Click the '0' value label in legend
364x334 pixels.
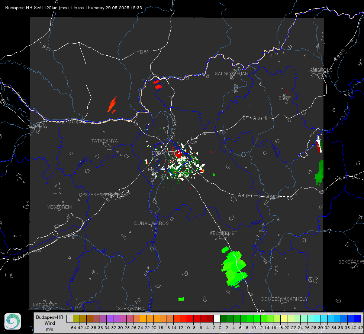tap(220, 328)
